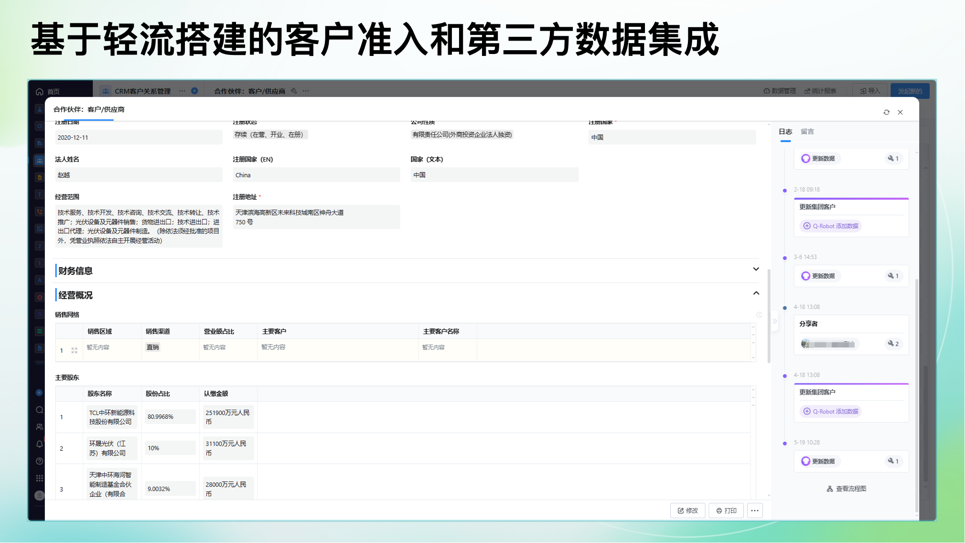965x543 pixels.
Task: Click the blurred sharer avatar in 分享者
Action: pyautogui.click(x=805, y=344)
